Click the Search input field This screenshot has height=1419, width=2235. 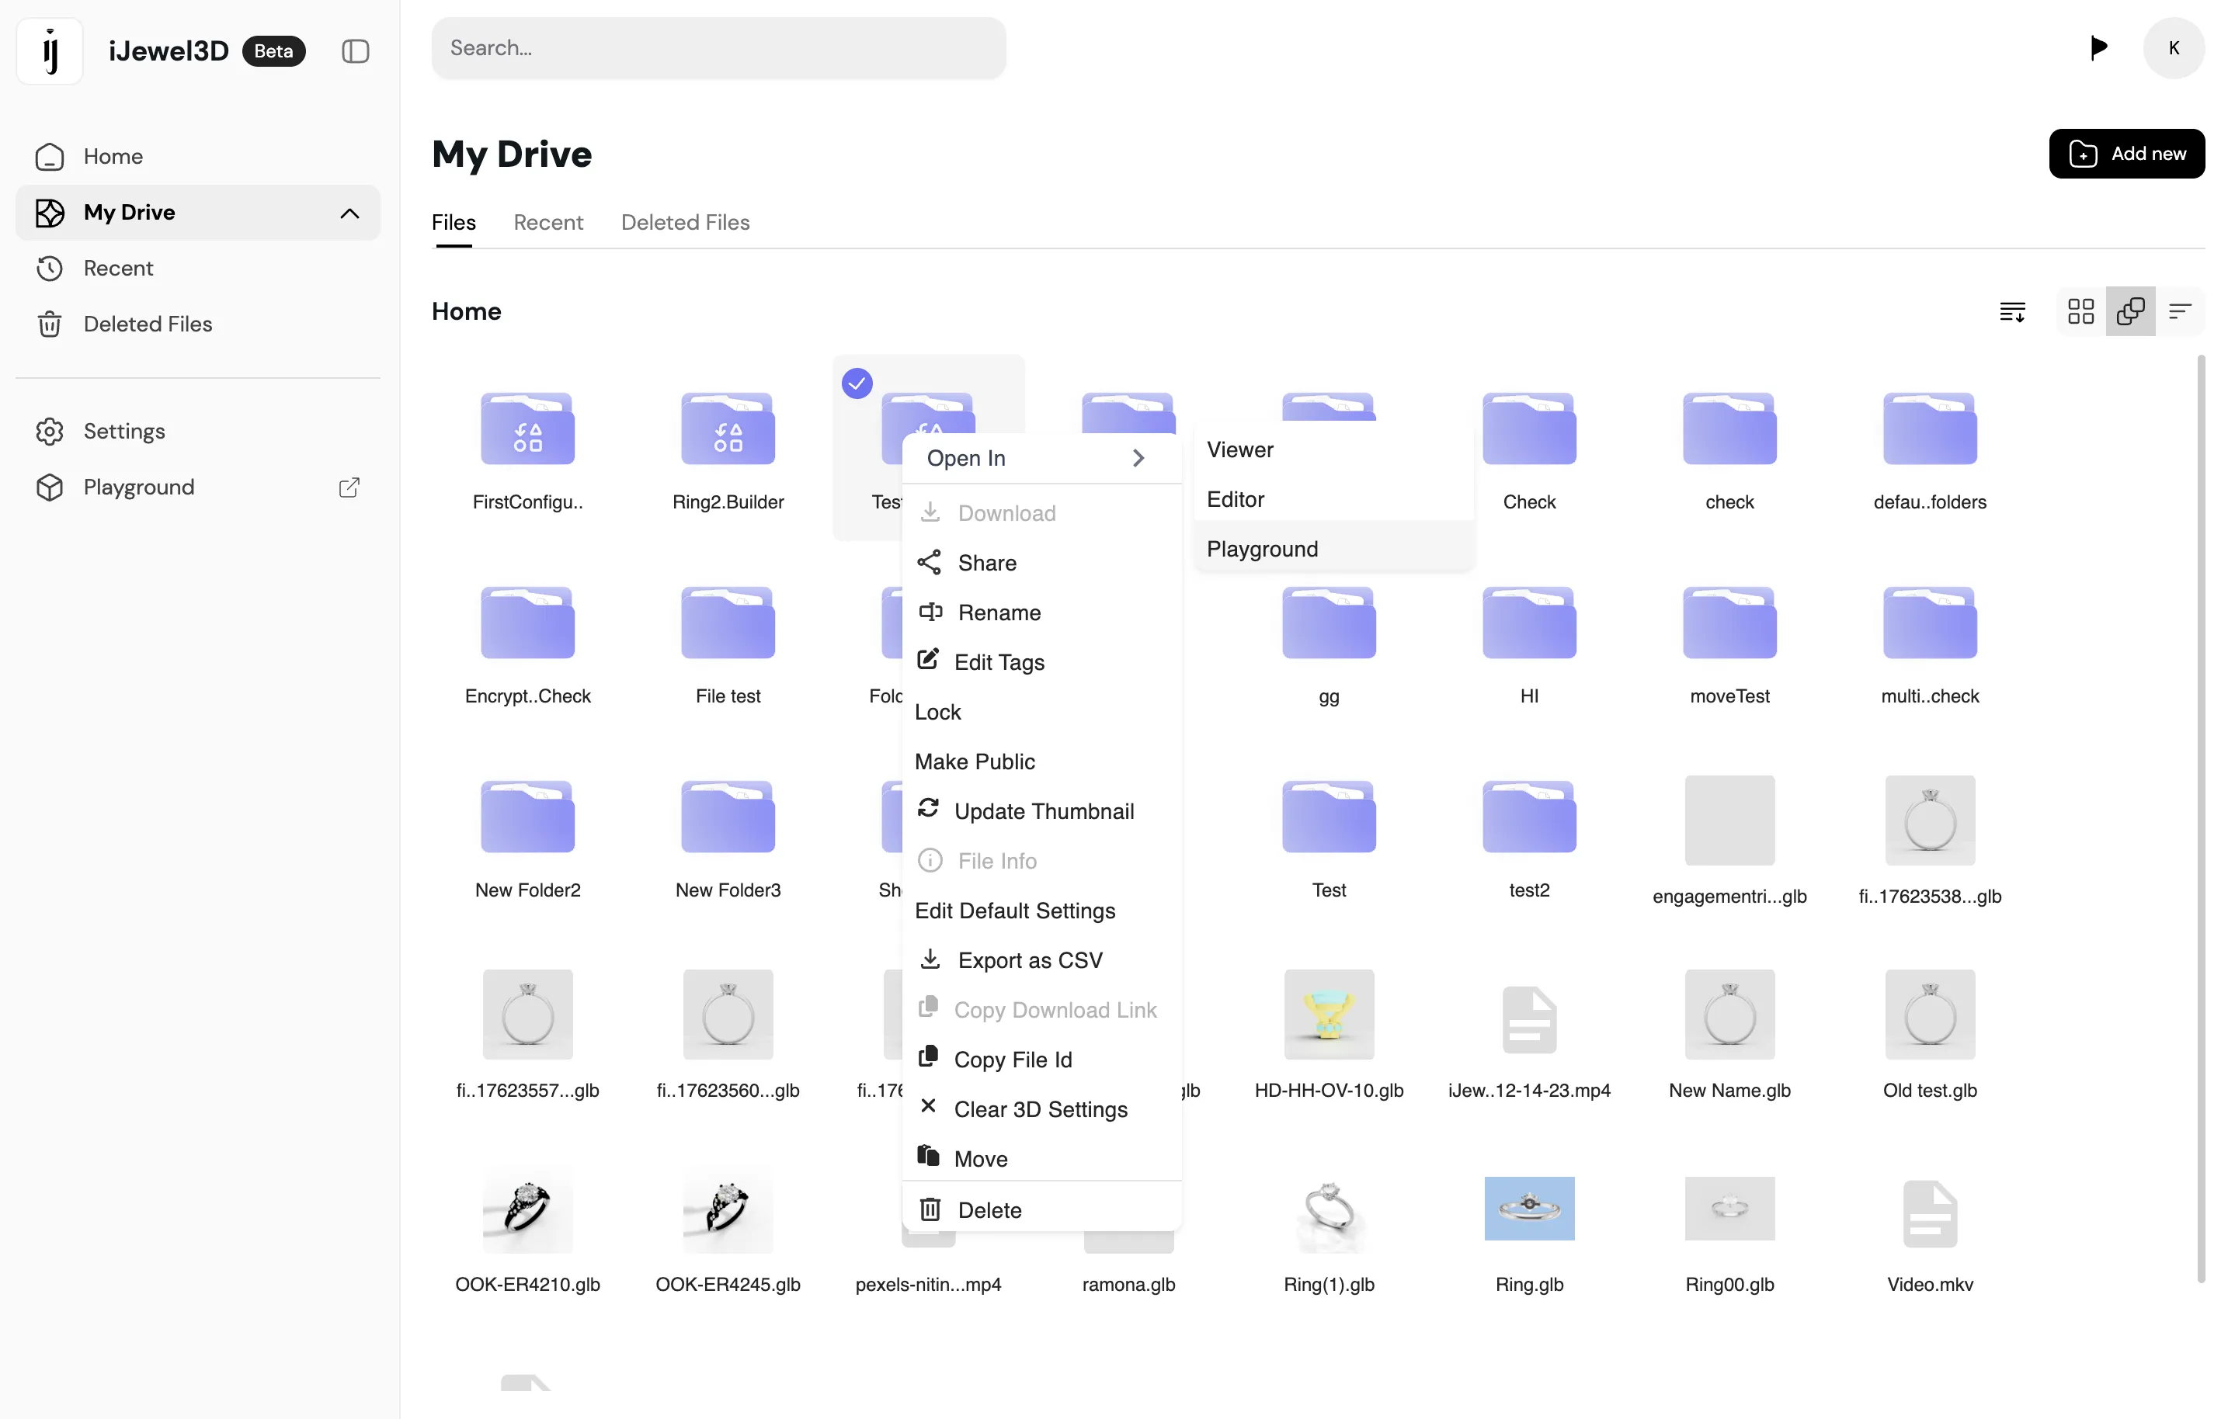pos(718,47)
